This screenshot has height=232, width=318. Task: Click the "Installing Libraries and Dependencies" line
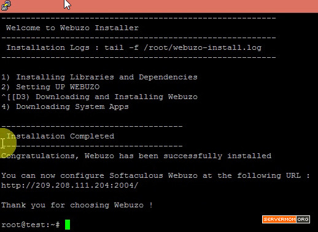[x=99, y=77]
